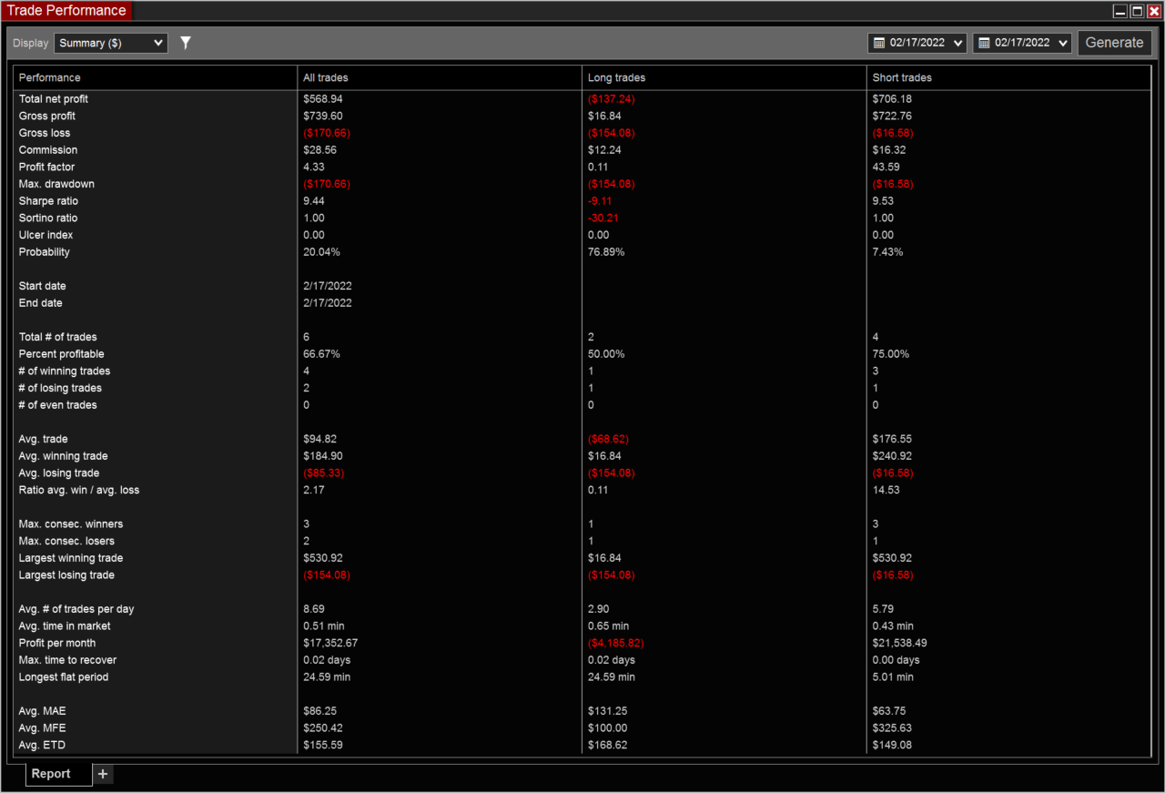Click probability value 76.89%
This screenshot has width=1165, height=793.
click(606, 252)
